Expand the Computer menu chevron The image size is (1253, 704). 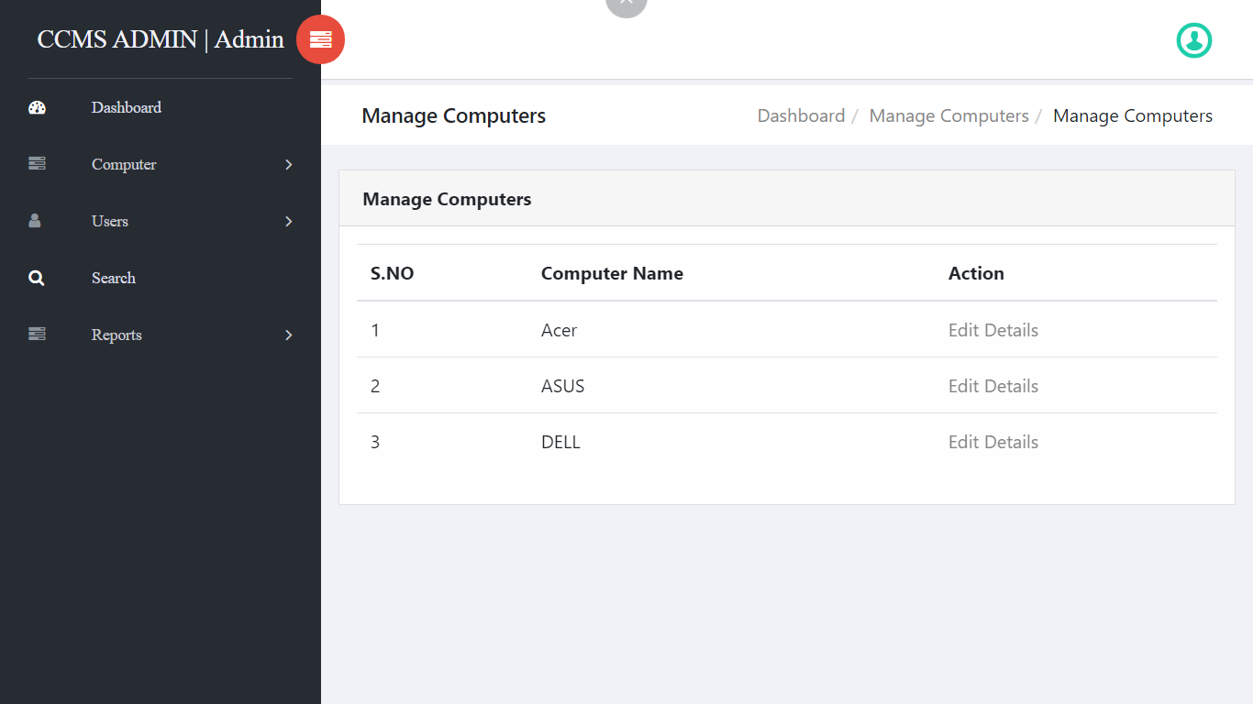tap(288, 165)
